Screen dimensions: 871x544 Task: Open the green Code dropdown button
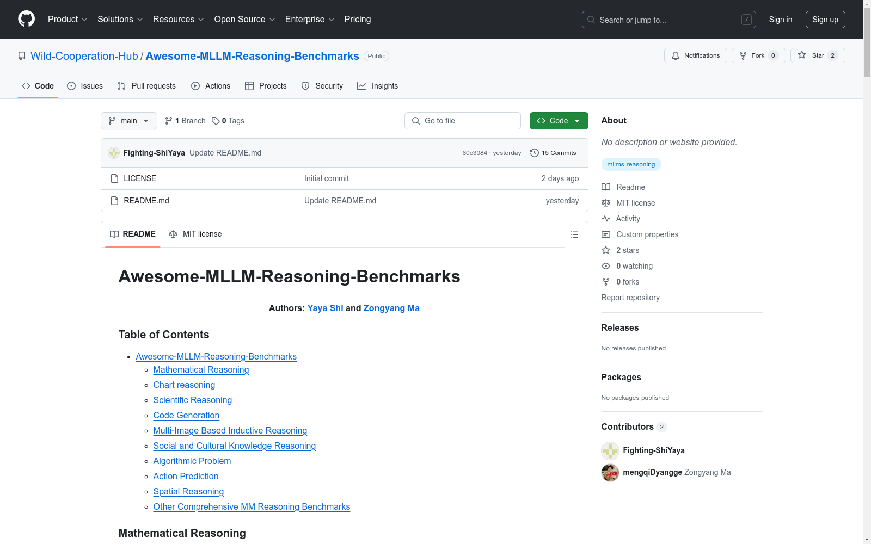[559, 121]
